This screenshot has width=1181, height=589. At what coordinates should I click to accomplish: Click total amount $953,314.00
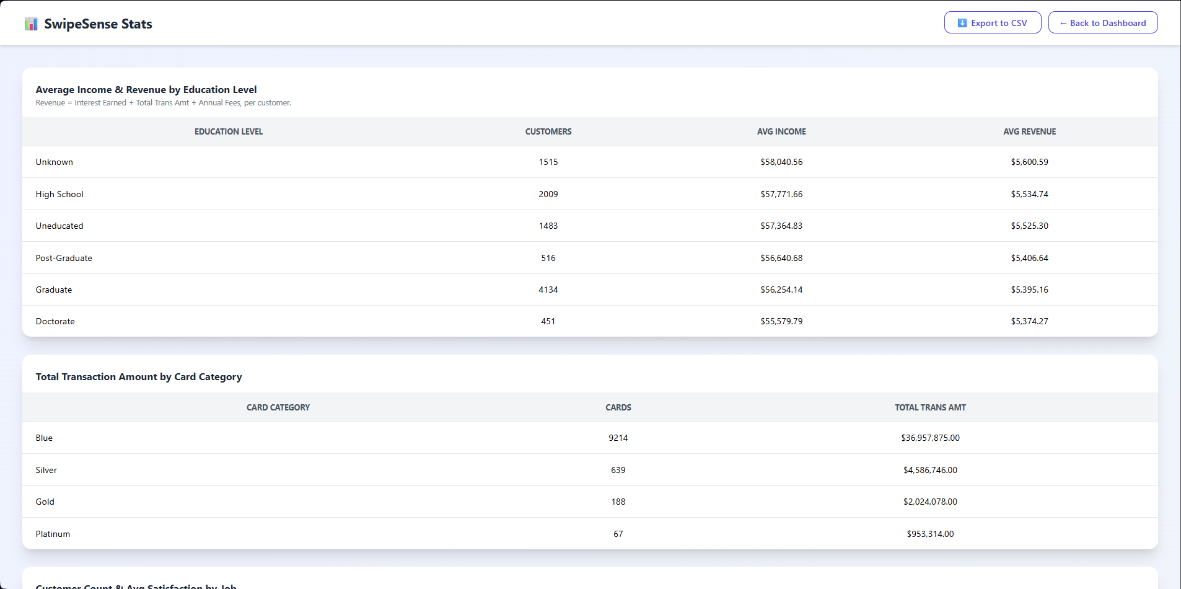point(930,534)
